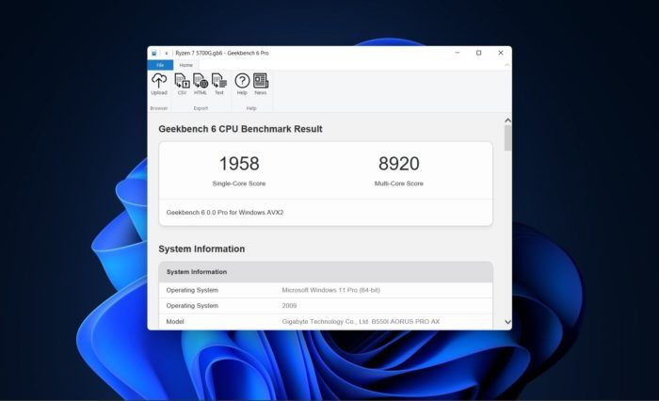Click the Single-Core Score label
The width and height of the screenshot is (659, 401).
coord(239,184)
